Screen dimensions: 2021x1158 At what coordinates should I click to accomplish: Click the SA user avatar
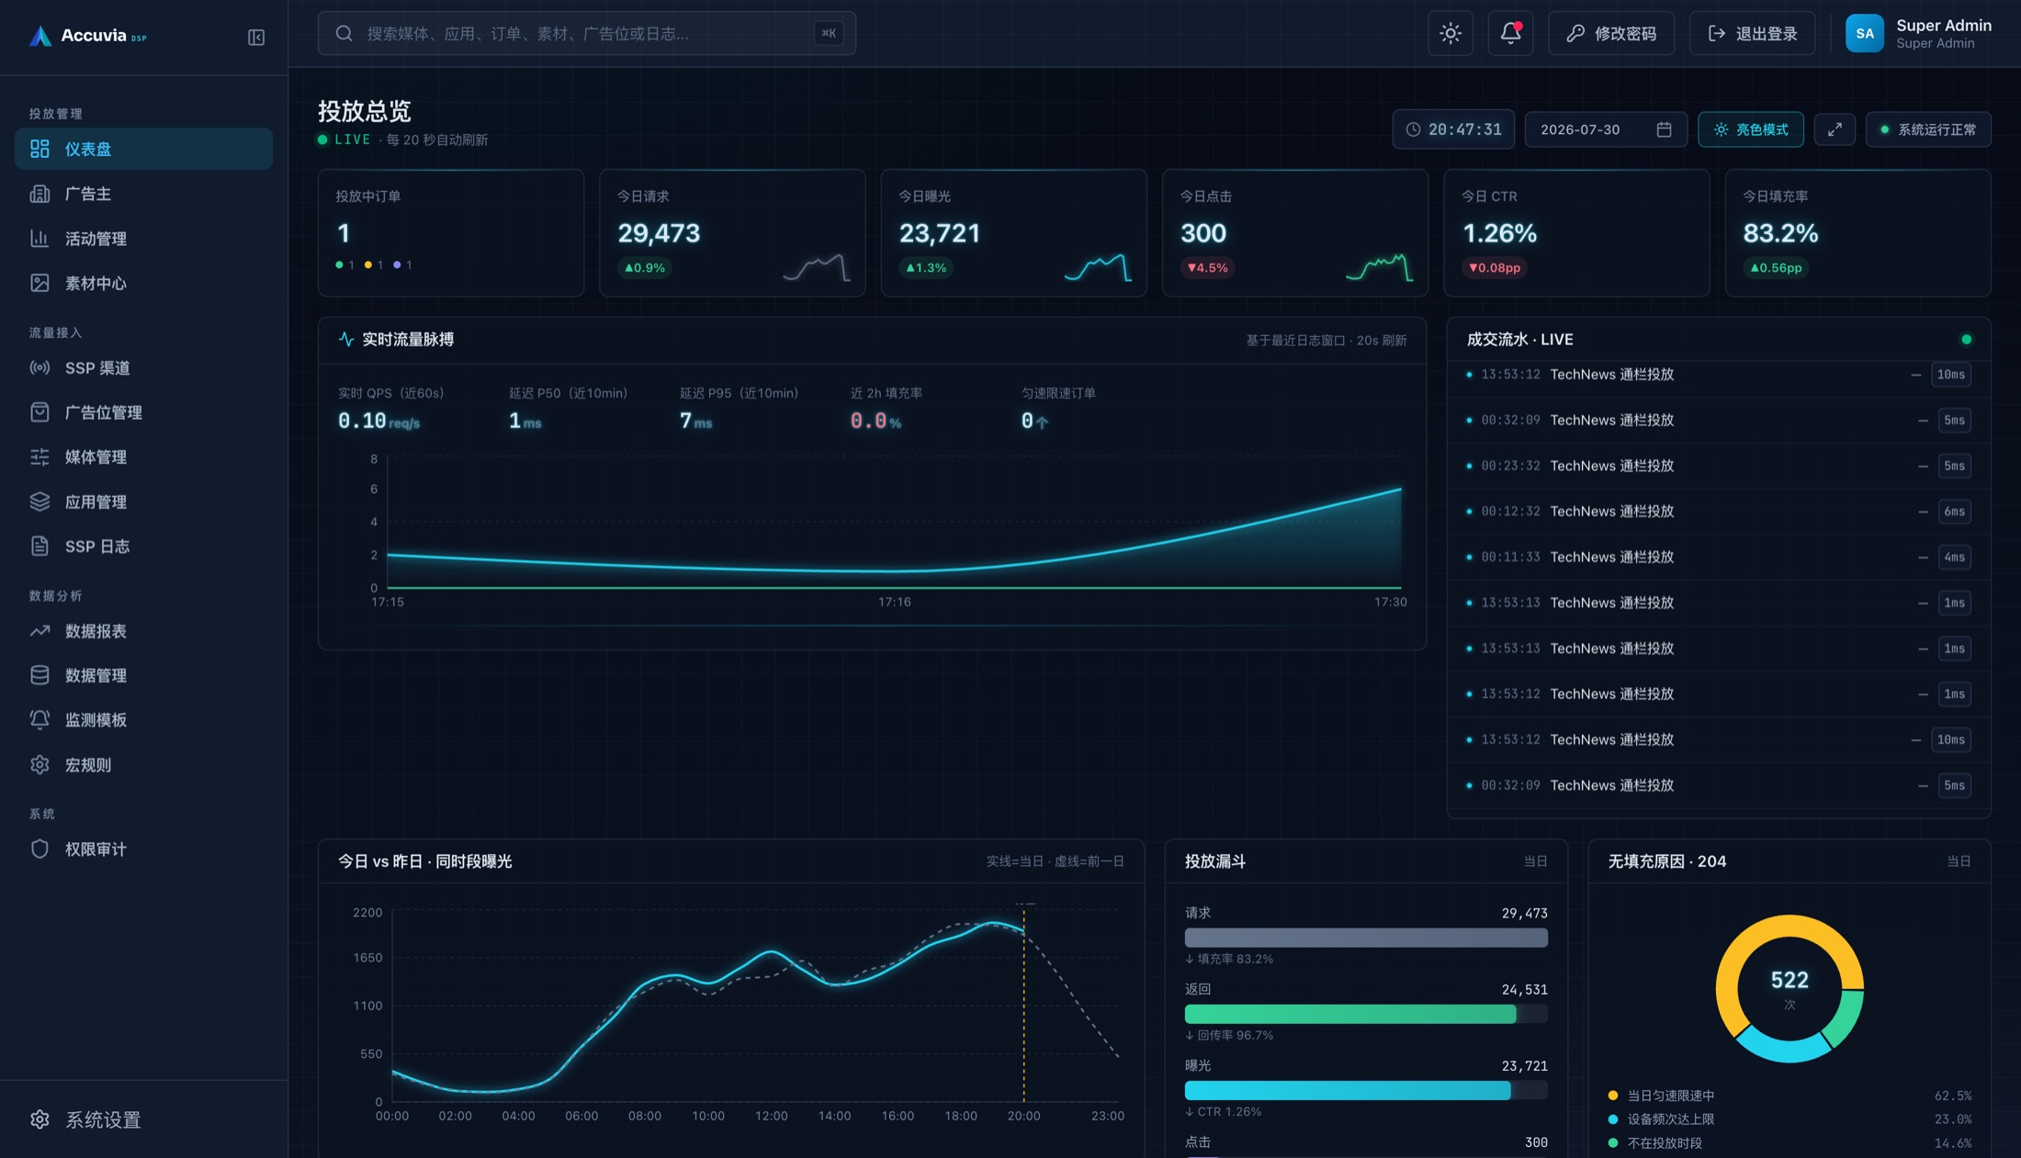click(x=1865, y=34)
